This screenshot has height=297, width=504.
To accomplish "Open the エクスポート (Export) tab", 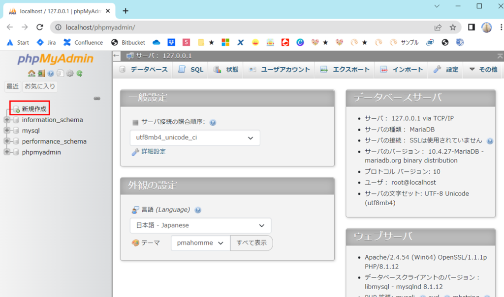I will point(344,70).
